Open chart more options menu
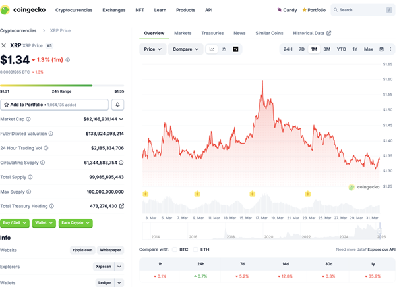The width and height of the screenshot is (397, 287). (x=391, y=49)
